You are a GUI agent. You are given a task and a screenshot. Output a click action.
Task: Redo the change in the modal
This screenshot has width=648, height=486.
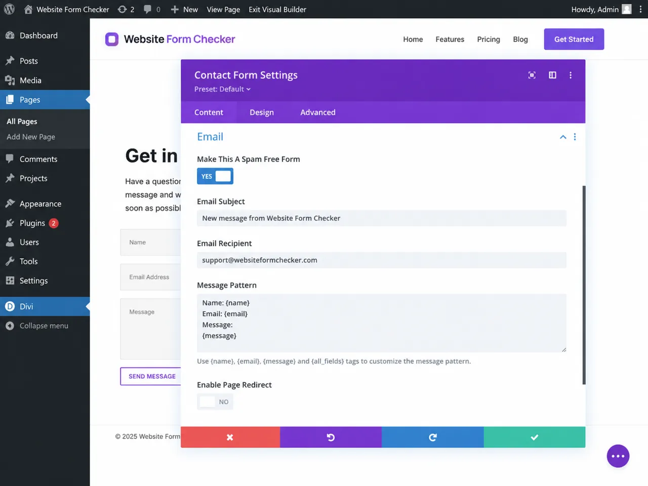(x=433, y=437)
